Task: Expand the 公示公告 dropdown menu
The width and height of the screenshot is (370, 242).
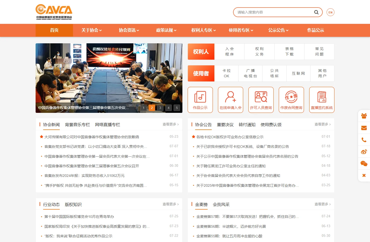Action: coord(278,30)
